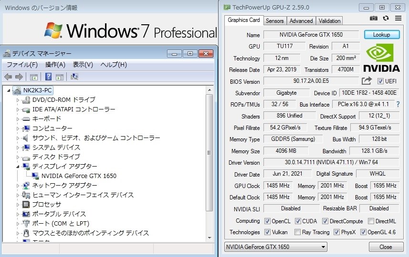
Task: Open the 表示(V) menu
Action: tap(83, 65)
